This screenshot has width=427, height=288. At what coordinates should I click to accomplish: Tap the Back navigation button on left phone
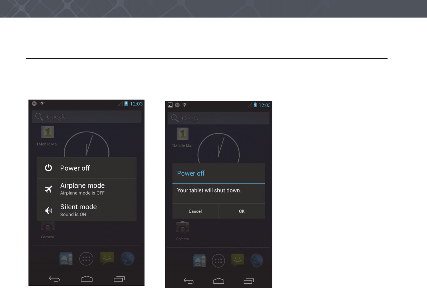click(54, 279)
